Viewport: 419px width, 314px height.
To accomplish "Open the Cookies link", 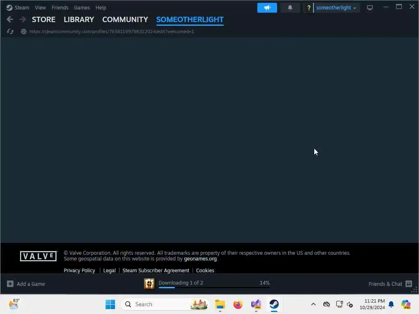I will [x=205, y=271].
